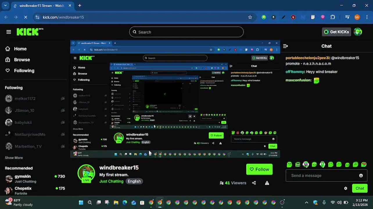Screen dimensions: 373x209
Task: Collapse the chat panel with arrow icon
Action: coord(285,46)
